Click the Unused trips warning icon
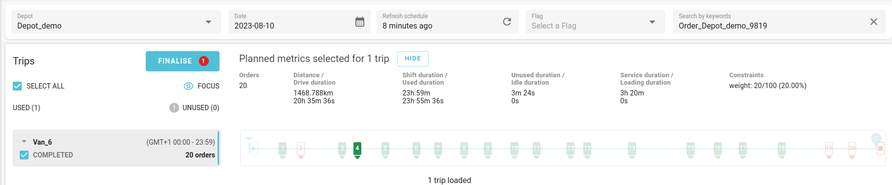 174,108
